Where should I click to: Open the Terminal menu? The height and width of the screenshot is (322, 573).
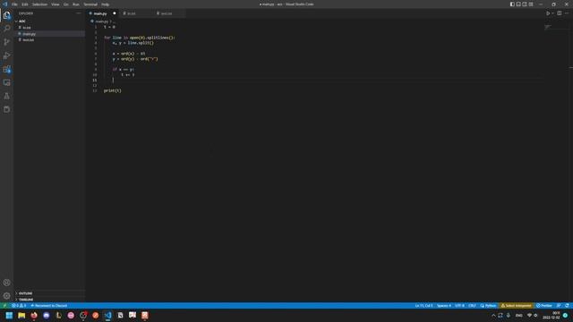click(x=90, y=4)
